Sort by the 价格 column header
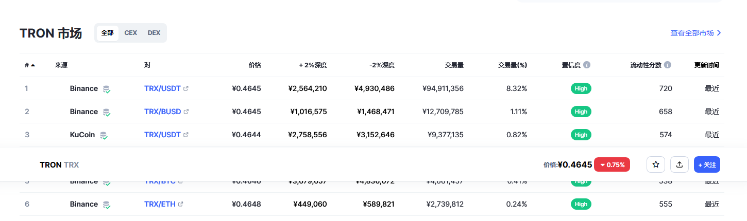The image size is (747, 221). click(x=255, y=65)
